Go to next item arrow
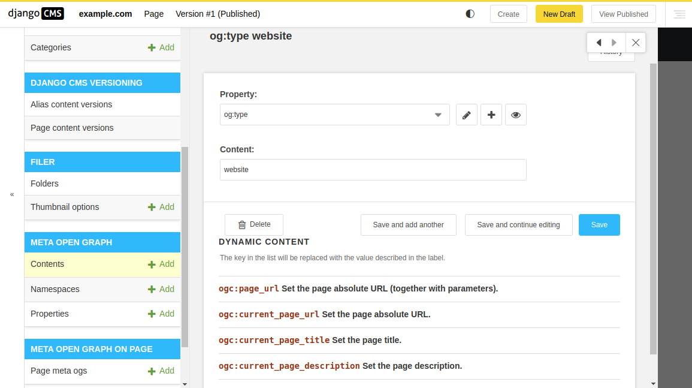 click(614, 43)
